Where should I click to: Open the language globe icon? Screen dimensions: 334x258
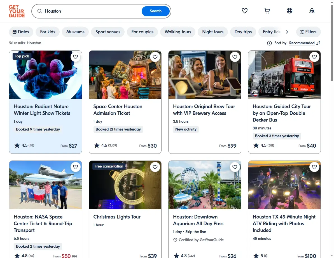point(289,11)
